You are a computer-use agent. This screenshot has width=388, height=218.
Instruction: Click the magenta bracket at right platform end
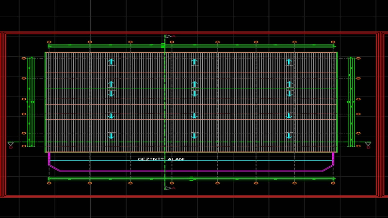coord(333,158)
